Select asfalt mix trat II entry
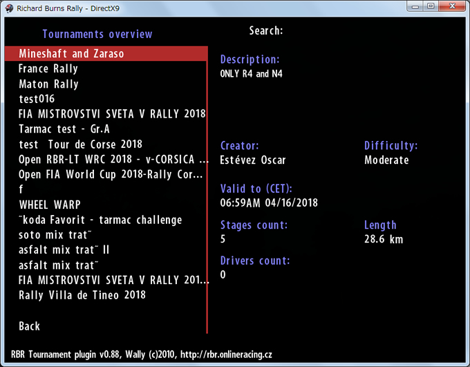The width and height of the screenshot is (470, 367). 64,250
